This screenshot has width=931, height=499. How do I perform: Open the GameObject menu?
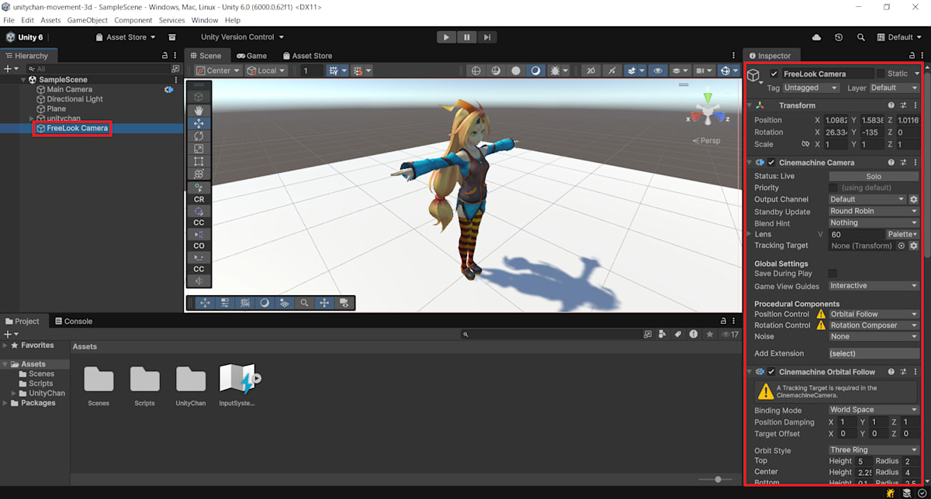(x=88, y=20)
